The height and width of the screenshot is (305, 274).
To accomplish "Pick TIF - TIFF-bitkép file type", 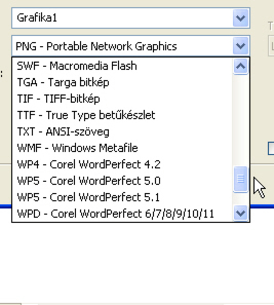I will click(x=122, y=99).
